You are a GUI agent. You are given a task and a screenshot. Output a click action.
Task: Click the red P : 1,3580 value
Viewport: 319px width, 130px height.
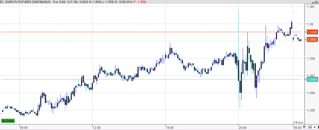[140, 2]
